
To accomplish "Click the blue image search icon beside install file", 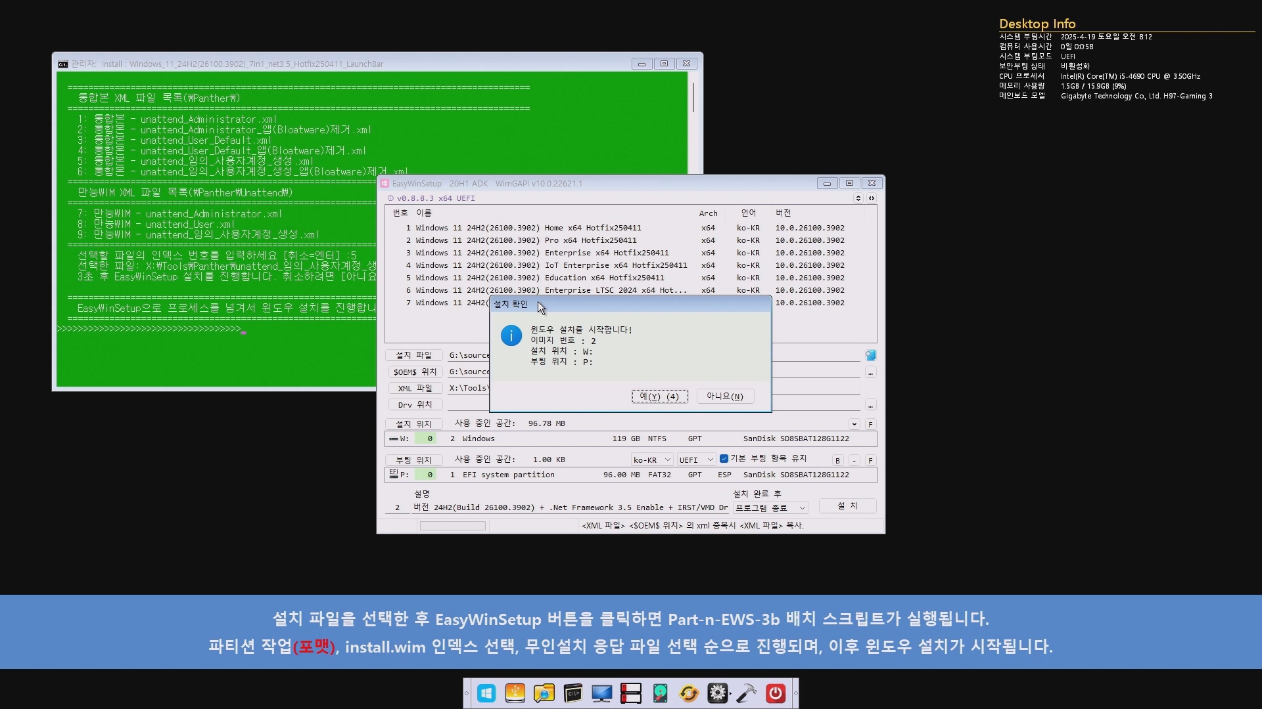I will [x=870, y=355].
